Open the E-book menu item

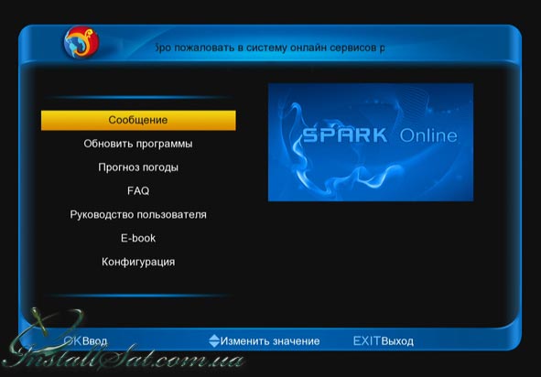[138, 238]
